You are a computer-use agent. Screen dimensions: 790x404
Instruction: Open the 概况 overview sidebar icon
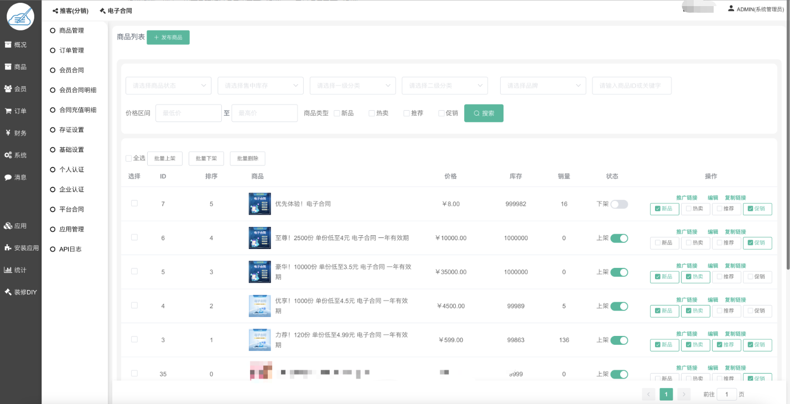tap(8, 44)
